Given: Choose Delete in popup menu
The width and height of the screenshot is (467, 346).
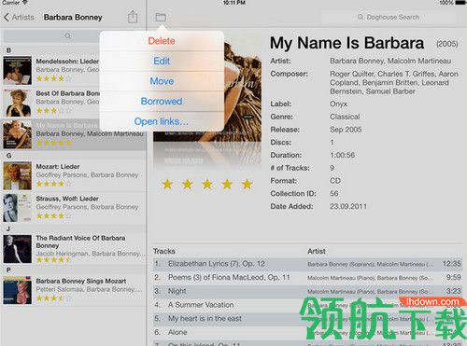Looking at the screenshot, I should coord(162,41).
